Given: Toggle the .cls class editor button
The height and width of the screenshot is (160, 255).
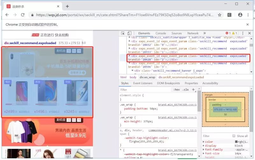Looking at the screenshot, I should pyautogui.click(x=185, y=90).
